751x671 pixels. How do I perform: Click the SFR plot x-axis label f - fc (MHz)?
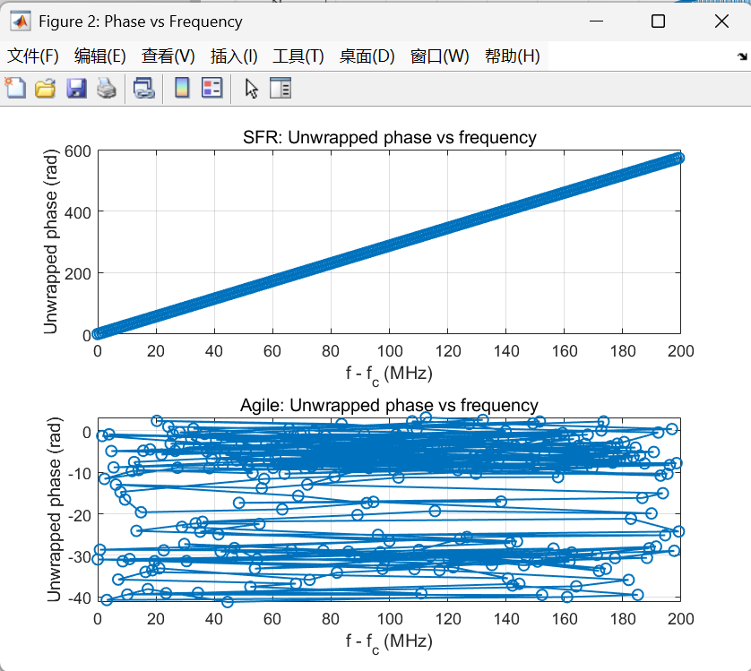389,374
